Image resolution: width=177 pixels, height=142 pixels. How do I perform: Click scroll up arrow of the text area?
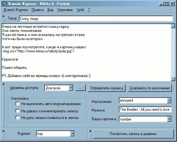coord(173,26)
